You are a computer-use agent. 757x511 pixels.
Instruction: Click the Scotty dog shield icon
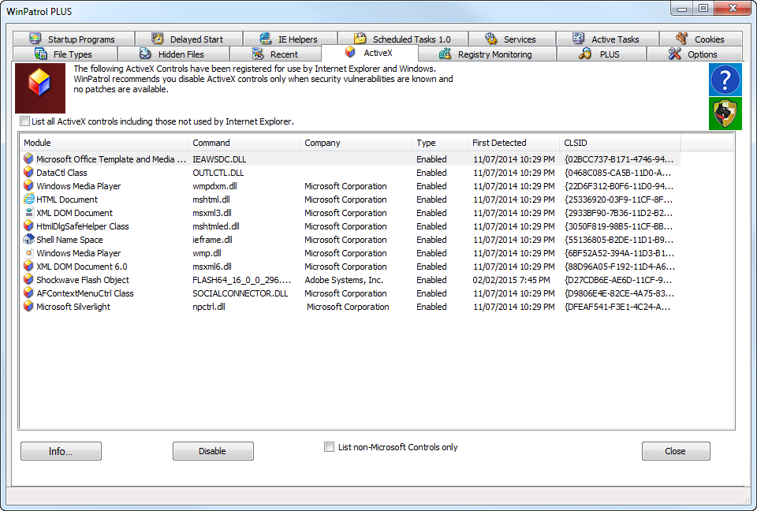click(725, 114)
